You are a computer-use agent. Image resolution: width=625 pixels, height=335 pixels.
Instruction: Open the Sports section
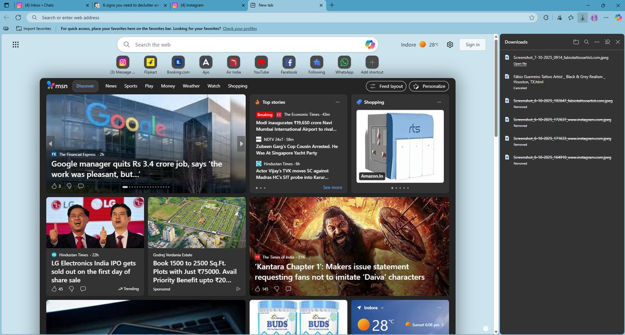click(x=131, y=86)
